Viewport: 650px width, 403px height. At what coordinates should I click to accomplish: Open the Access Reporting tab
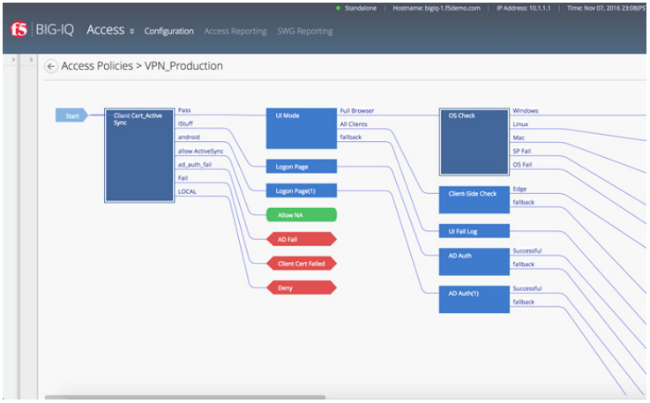click(235, 31)
